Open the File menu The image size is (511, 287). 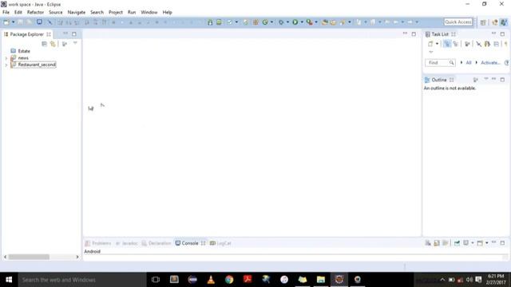pyautogui.click(x=6, y=13)
